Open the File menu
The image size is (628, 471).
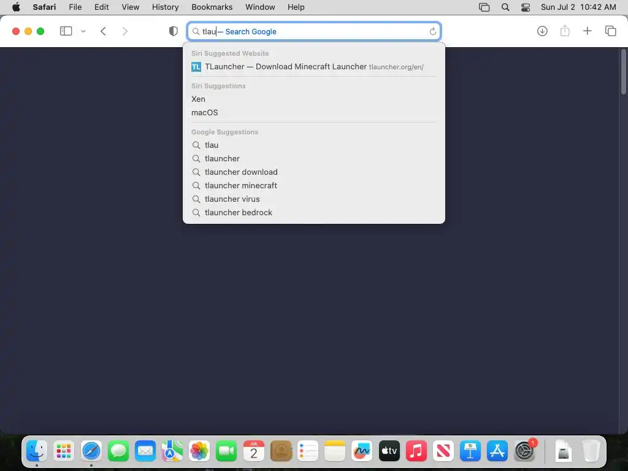[75, 7]
